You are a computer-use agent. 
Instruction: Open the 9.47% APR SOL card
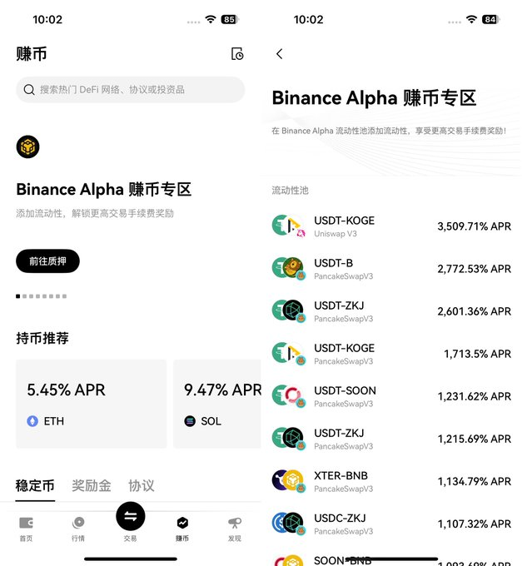point(217,404)
